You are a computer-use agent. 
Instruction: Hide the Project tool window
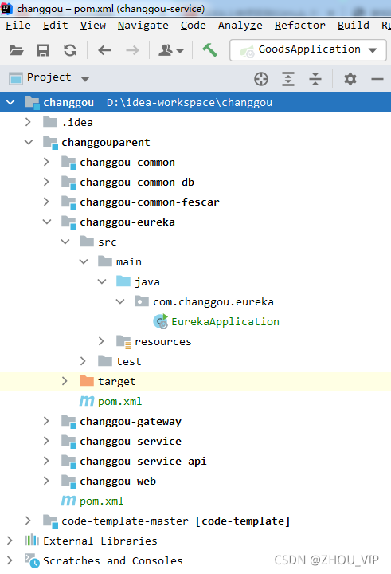pyautogui.click(x=377, y=79)
